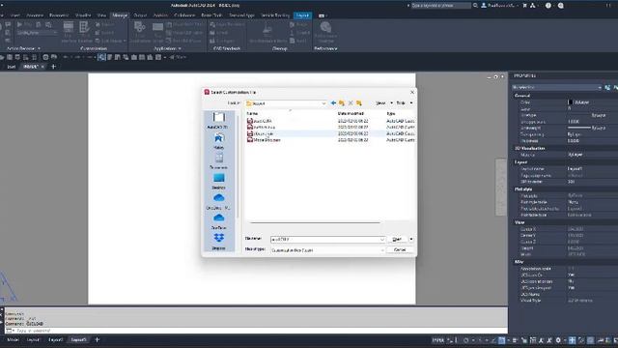618x348 pixels.
Task: Expand the Applications panel title arrow
Action: (x=180, y=48)
